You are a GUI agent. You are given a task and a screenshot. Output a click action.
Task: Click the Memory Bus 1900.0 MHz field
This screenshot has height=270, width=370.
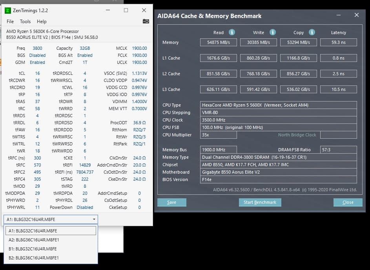tap(219, 150)
